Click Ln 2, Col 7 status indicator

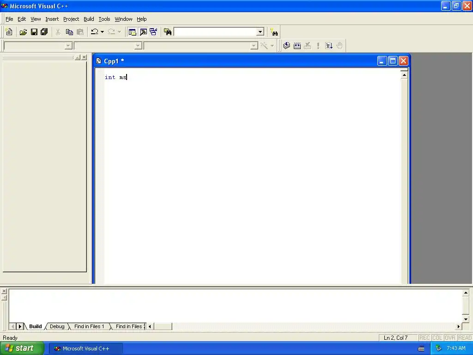click(395, 338)
